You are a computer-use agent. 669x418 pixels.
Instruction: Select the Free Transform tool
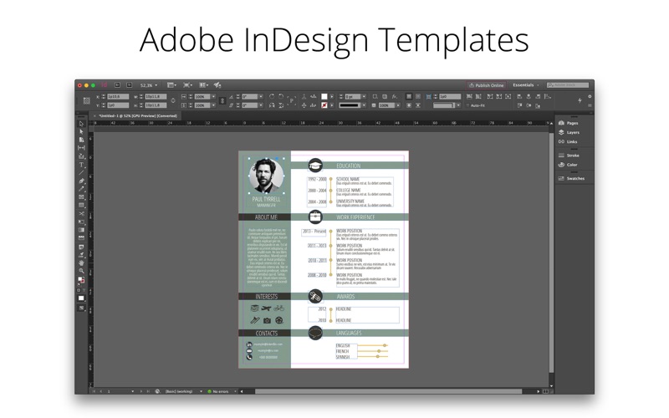click(81, 222)
